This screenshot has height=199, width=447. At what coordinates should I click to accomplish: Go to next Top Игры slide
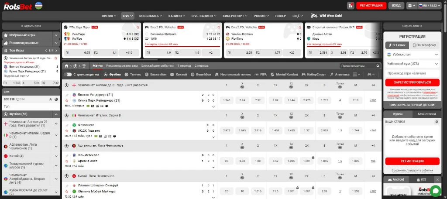click(x=57, y=51)
